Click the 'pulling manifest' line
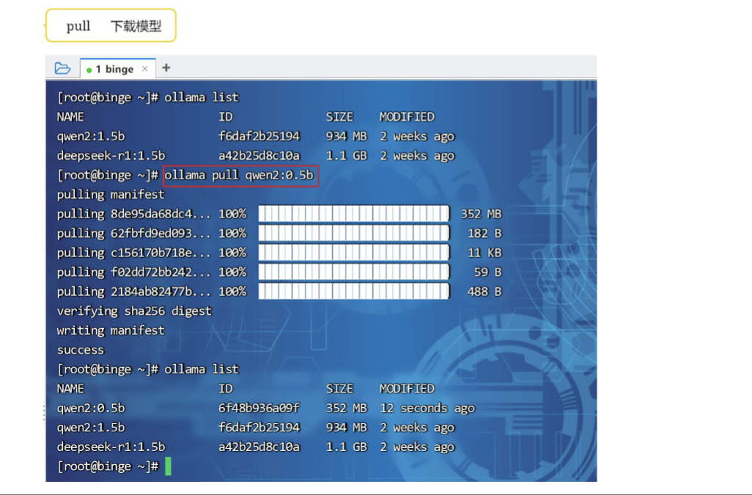 tap(111, 195)
